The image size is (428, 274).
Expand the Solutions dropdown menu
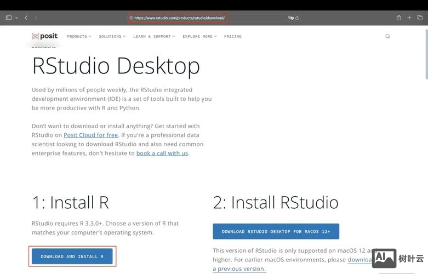112,37
